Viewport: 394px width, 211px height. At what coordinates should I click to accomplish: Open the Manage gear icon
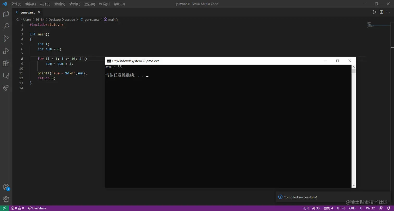point(6,199)
